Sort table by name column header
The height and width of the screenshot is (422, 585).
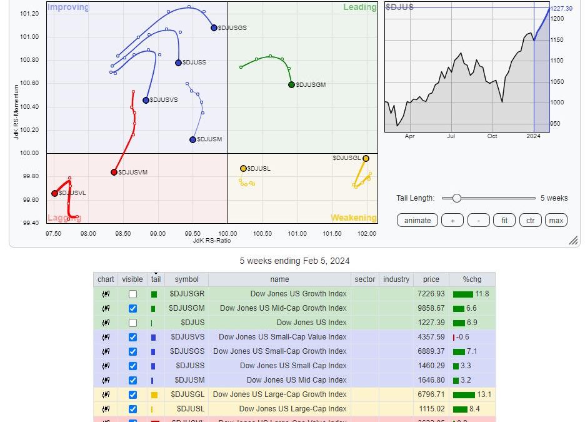tap(279, 279)
